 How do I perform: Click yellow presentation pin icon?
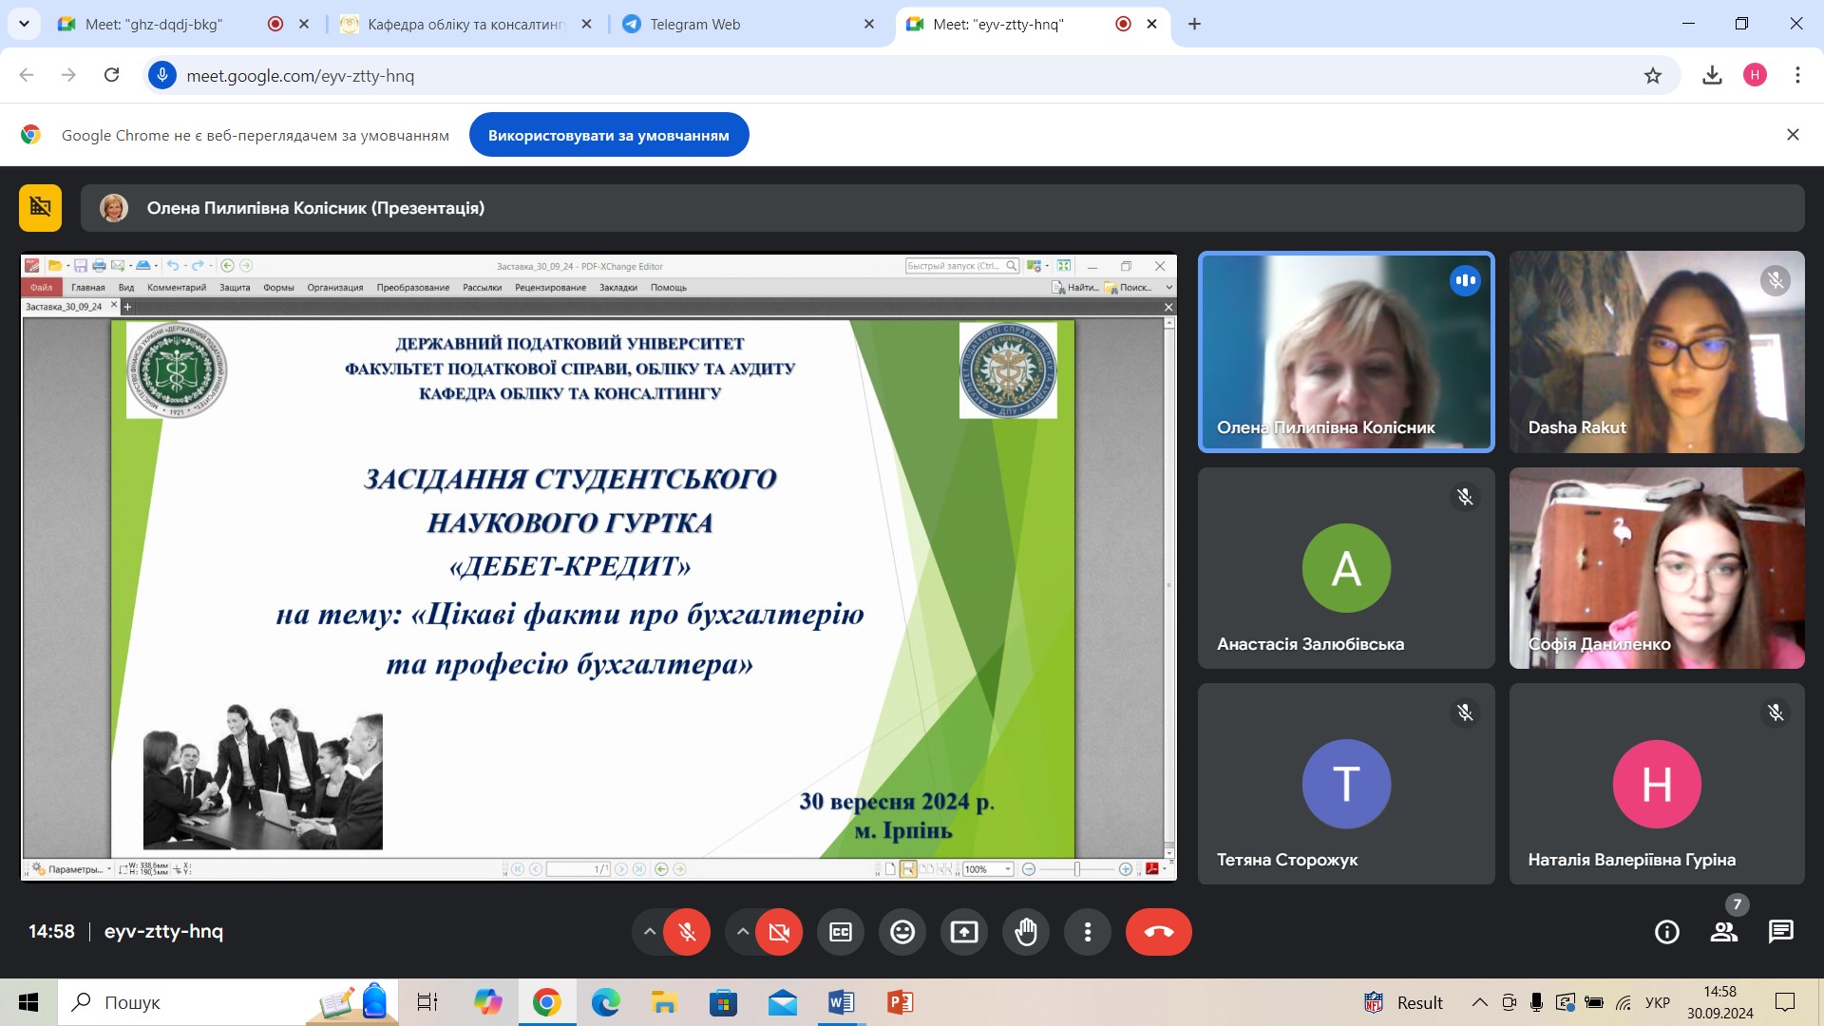[x=40, y=207]
